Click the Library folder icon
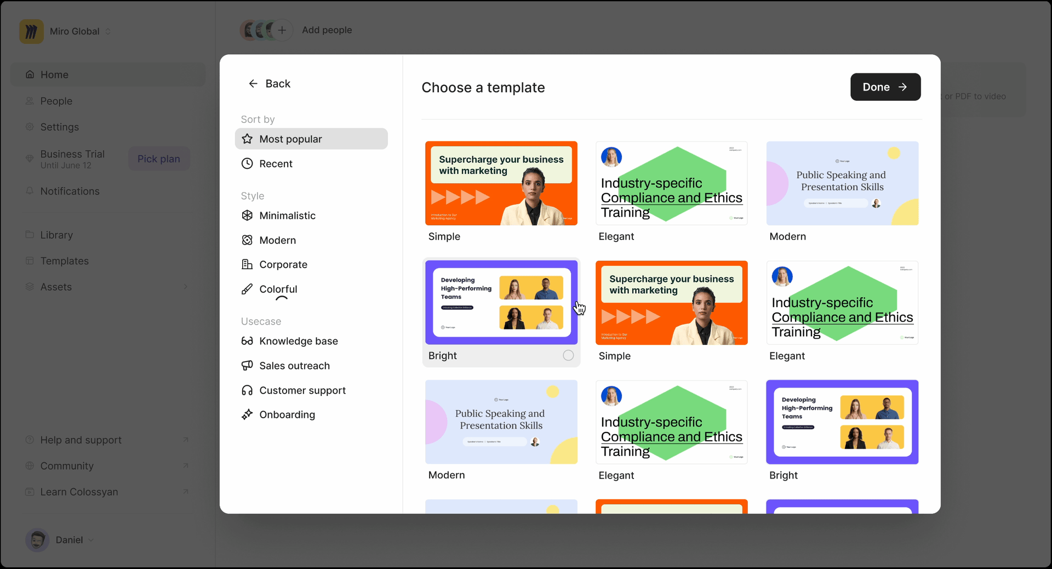Screen dimensions: 1052x569 [30, 235]
